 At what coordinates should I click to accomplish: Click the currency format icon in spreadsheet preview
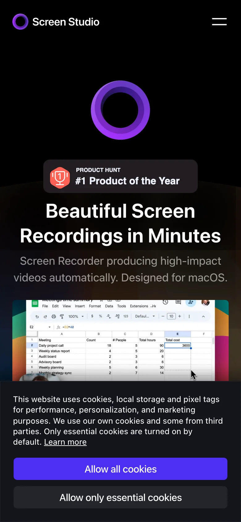pyautogui.click(x=92, y=316)
